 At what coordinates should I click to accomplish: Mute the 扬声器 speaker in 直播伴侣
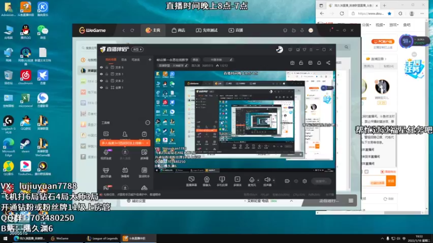pyautogui.click(x=267, y=180)
